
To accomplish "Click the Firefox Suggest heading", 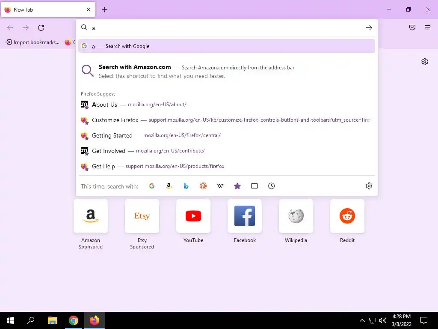I will pyautogui.click(x=98, y=94).
